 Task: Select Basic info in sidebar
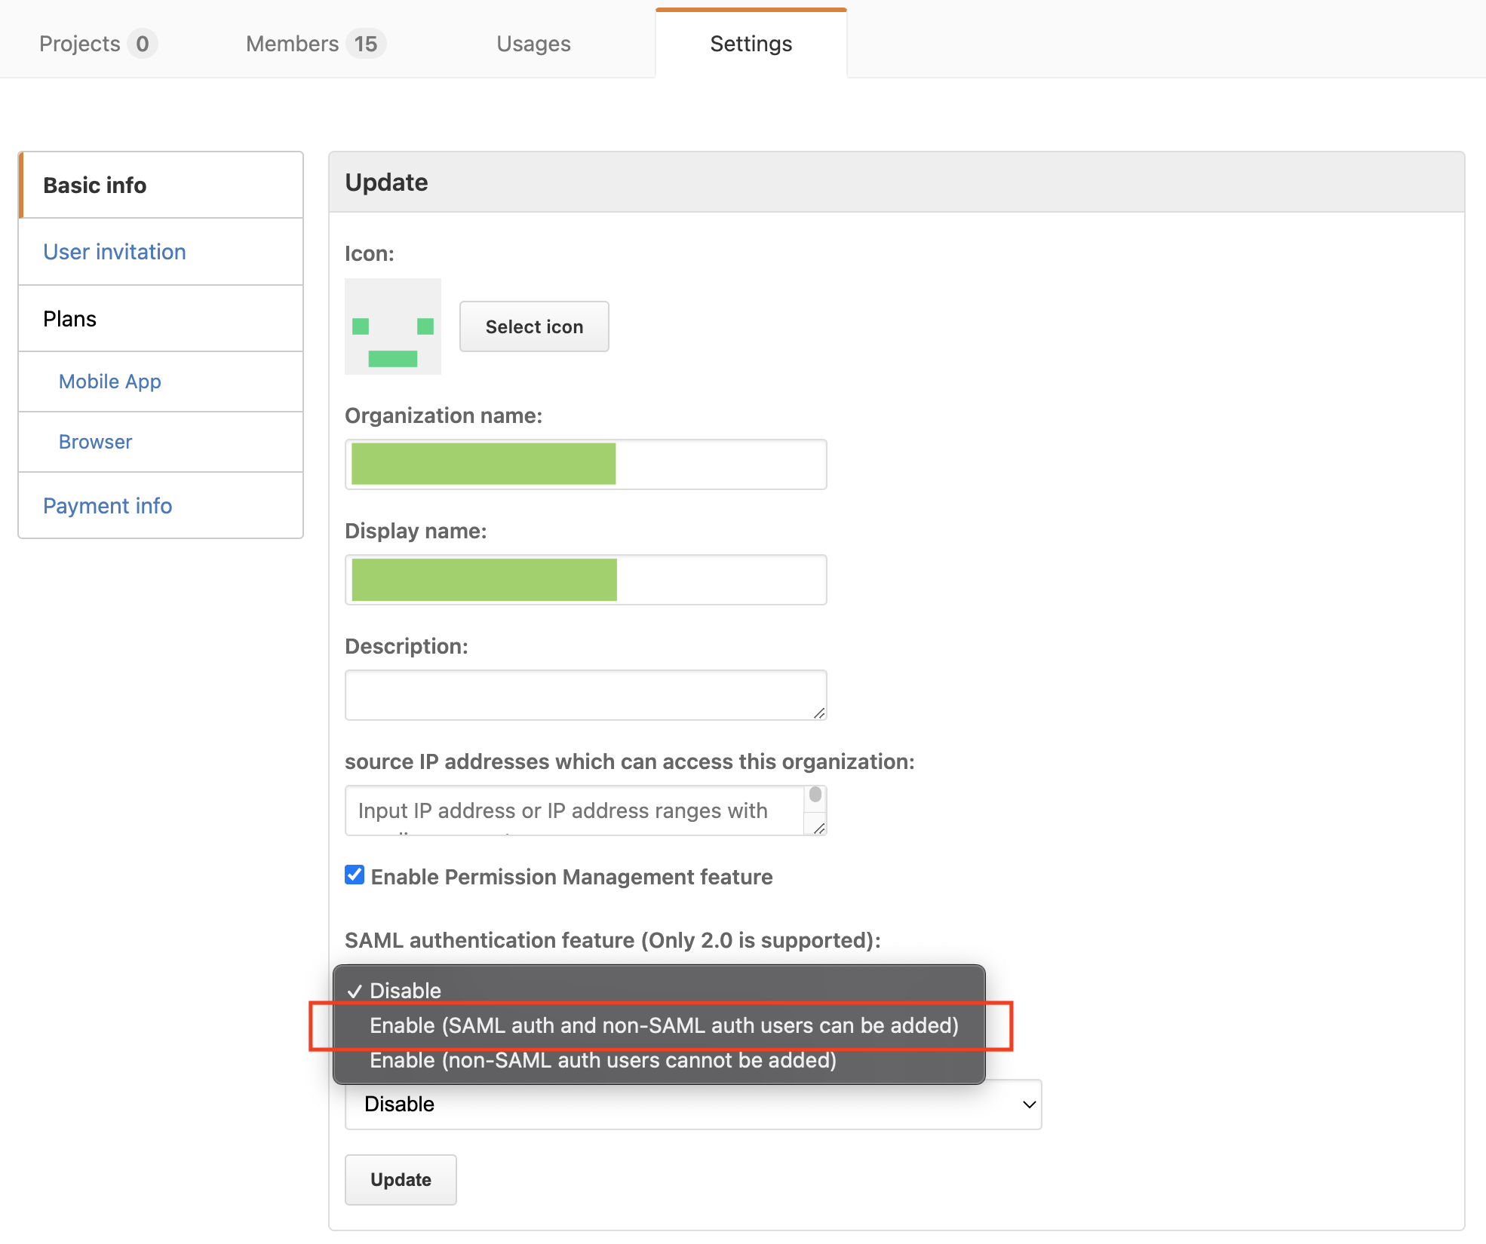[161, 185]
